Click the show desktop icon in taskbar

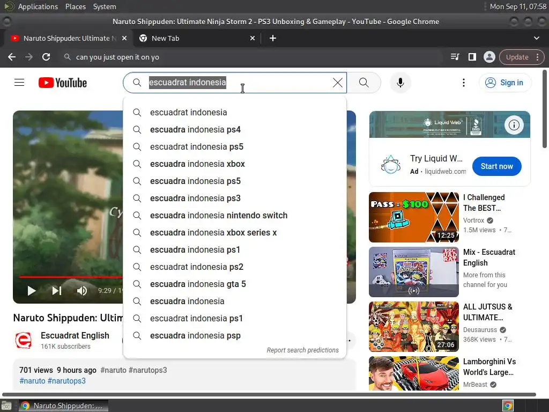(x=6, y=406)
